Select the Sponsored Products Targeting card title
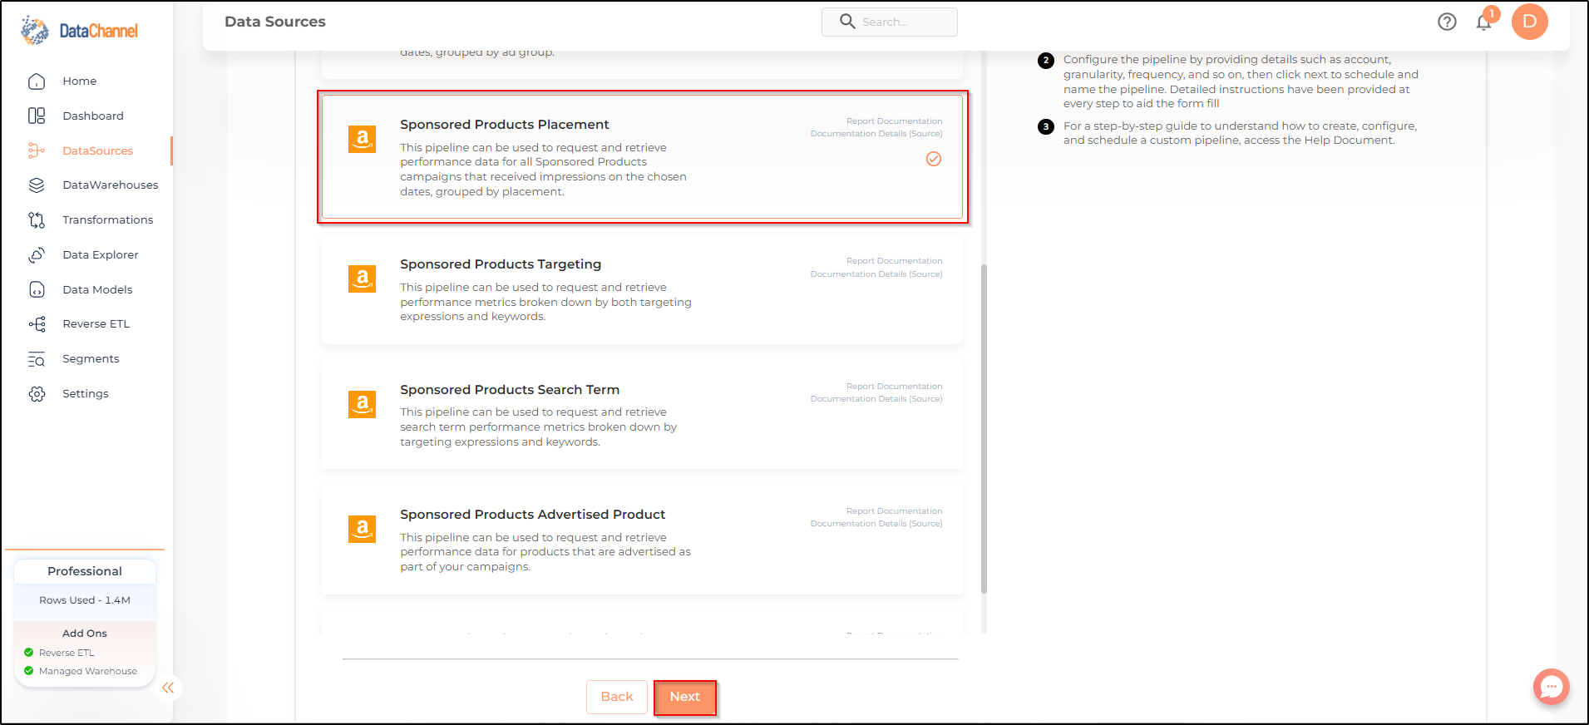 (501, 264)
